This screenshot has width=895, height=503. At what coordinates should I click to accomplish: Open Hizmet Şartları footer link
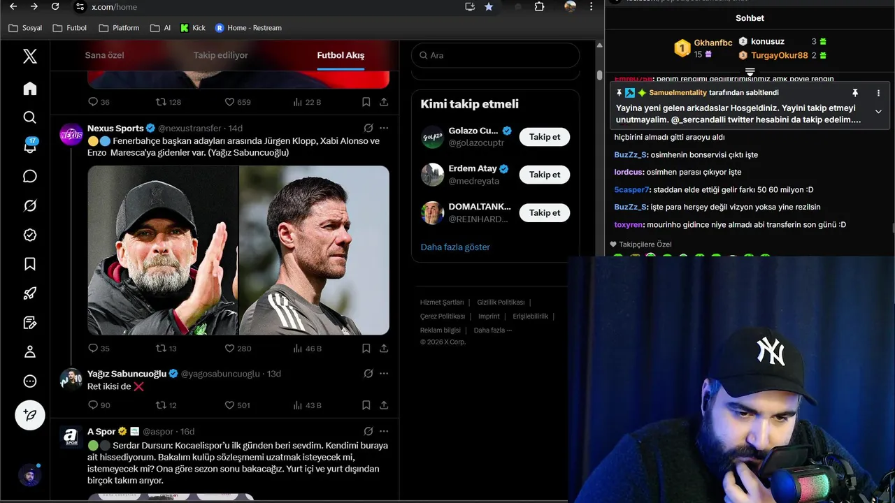click(442, 302)
